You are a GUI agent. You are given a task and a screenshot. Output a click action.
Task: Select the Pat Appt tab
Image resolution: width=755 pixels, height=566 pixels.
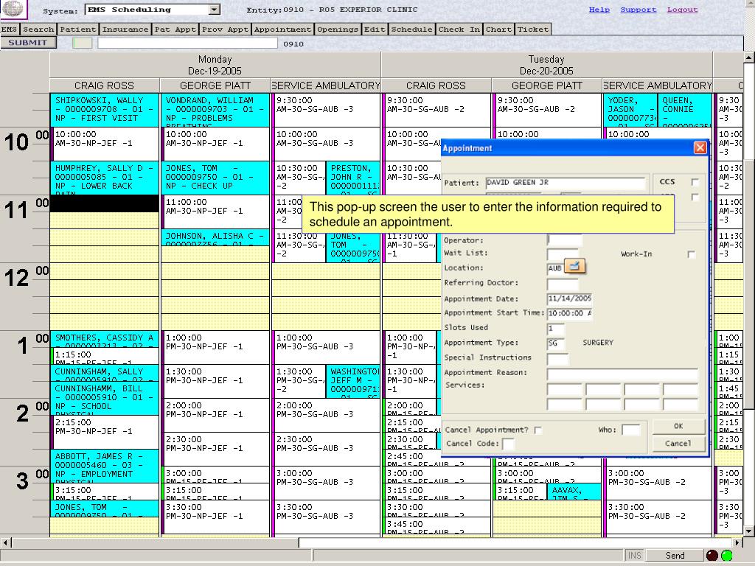(175, 29)
